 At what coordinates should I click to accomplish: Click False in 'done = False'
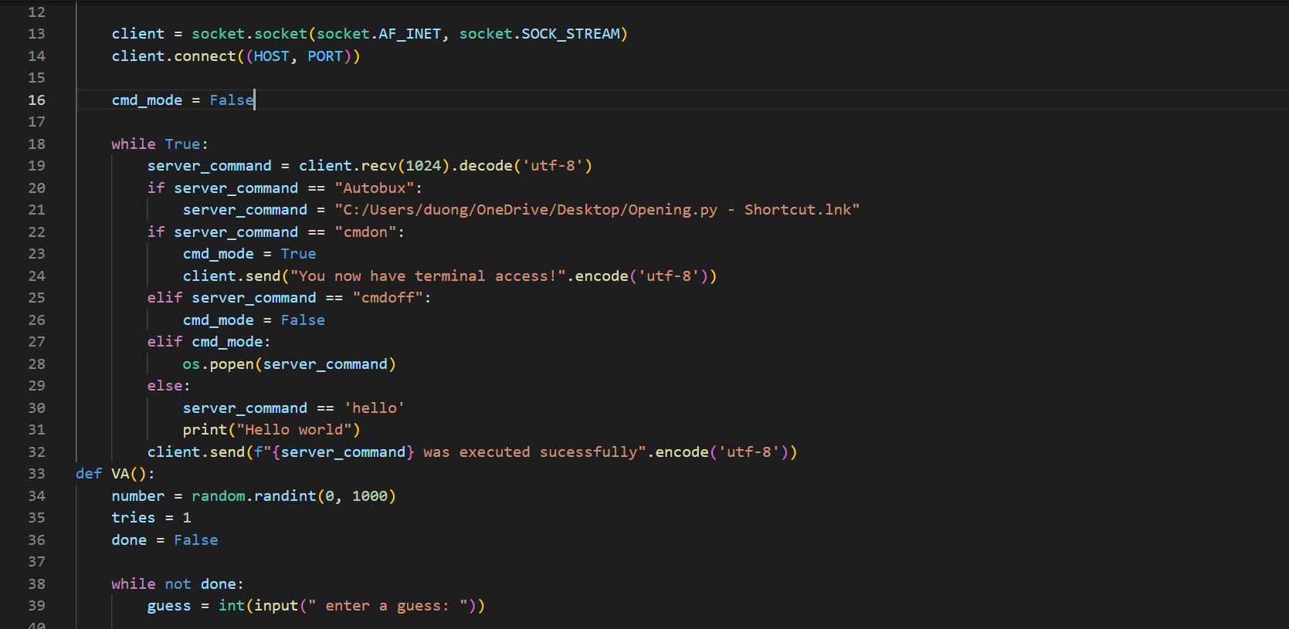[196, 540]
